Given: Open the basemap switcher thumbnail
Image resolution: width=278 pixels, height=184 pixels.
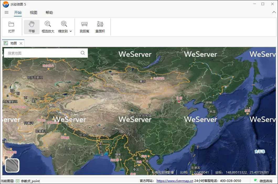Looking at the screenshot, I should pyautogui.click(x=12, y=165).
